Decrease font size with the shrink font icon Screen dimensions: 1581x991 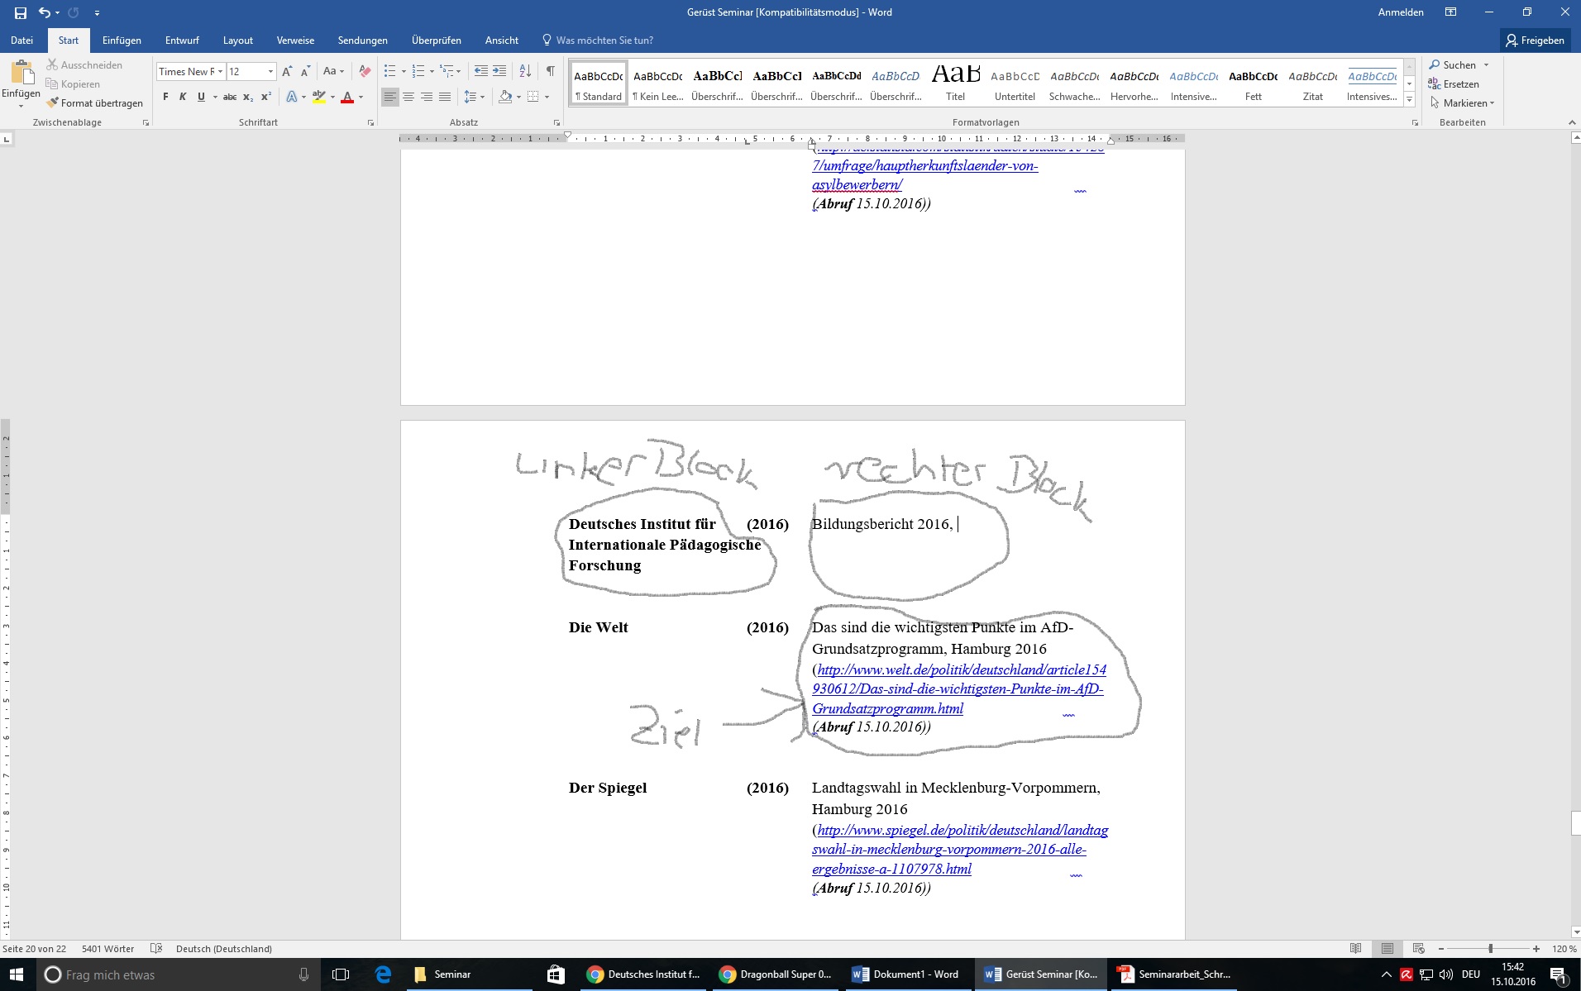pyautogui.click(x=306, y=71)
